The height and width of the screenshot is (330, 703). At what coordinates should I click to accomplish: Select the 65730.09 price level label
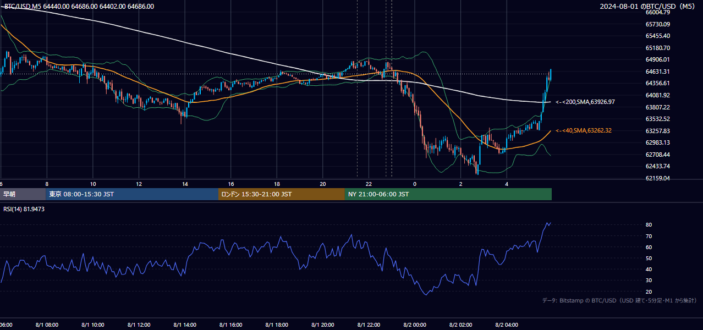(657, 24)
